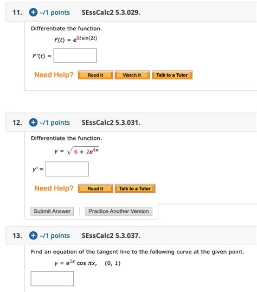This screenshot has width=257, height=292.
Task: Expand the plus icon on question 11
Action: (33, 12)
